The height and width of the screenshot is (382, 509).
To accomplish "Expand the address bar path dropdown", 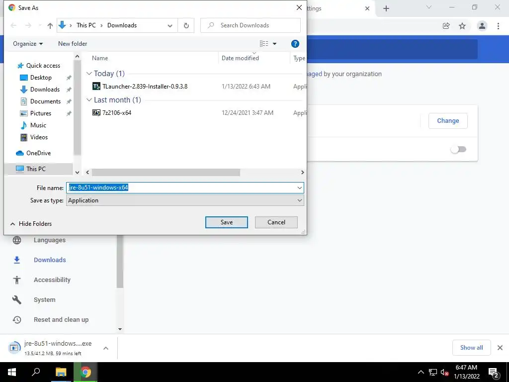I will (x=170, y=26).
